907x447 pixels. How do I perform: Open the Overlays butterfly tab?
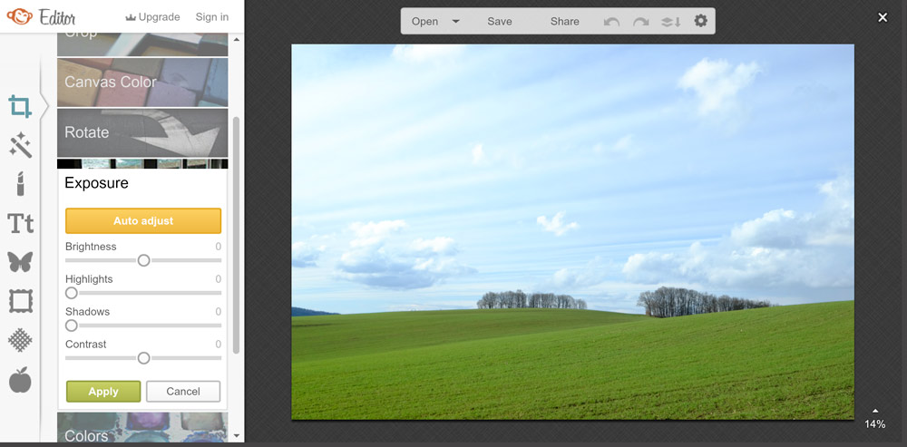[x=20, y=262]
